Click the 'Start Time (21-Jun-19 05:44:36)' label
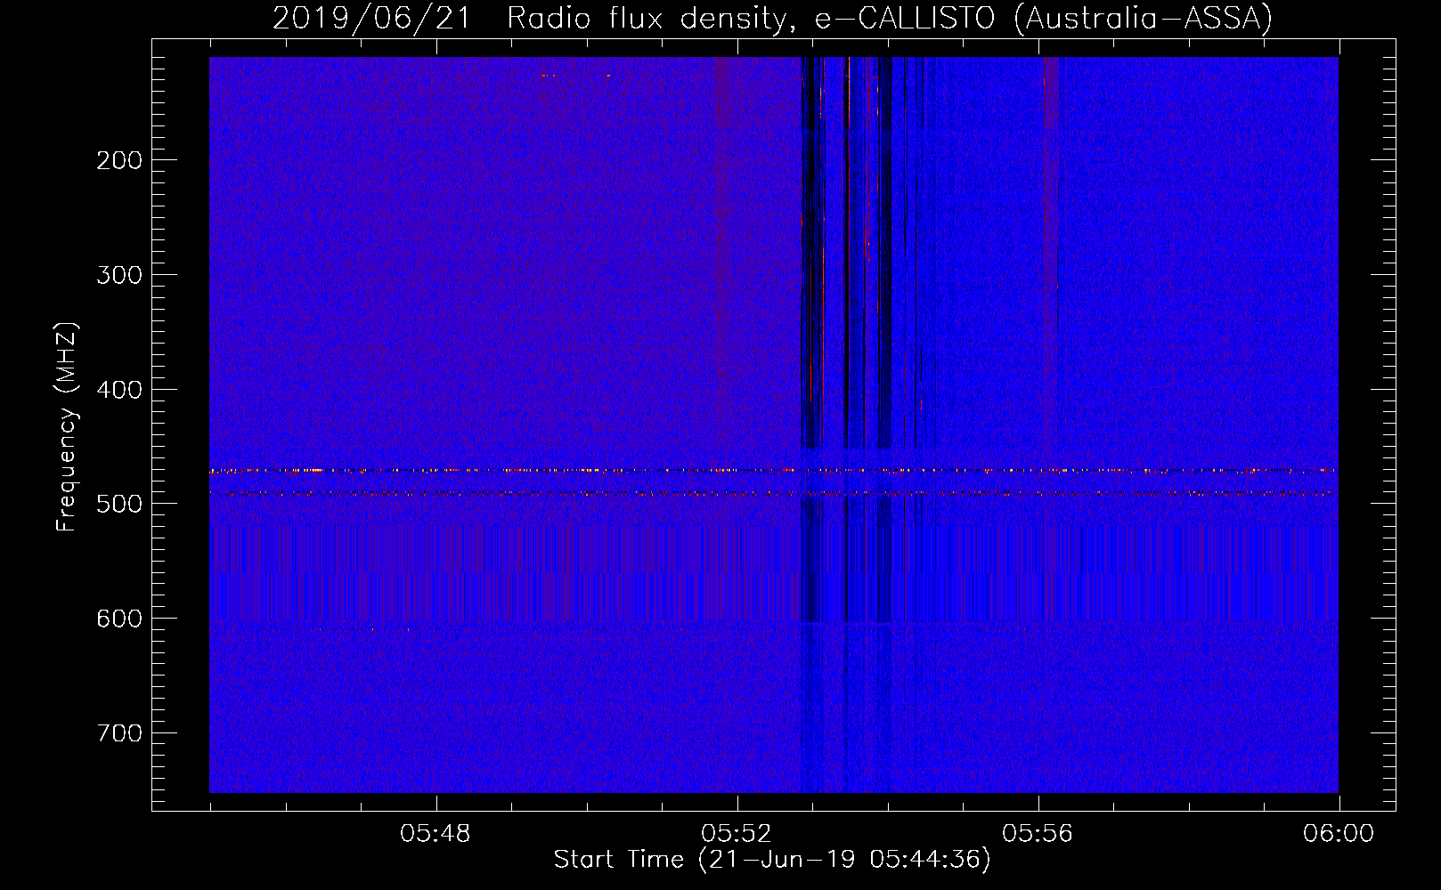Screen dimensions: 1441x890 pos(772,860)
